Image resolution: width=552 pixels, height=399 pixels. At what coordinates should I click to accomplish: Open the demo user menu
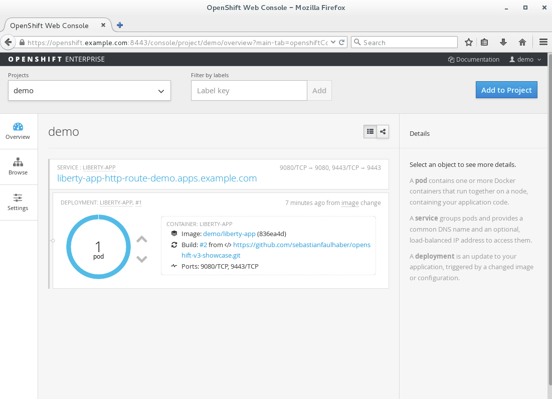525,60
